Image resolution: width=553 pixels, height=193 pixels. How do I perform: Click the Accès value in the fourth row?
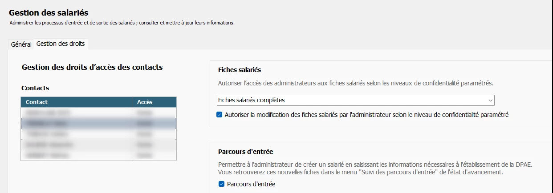(x=154, y=145)
